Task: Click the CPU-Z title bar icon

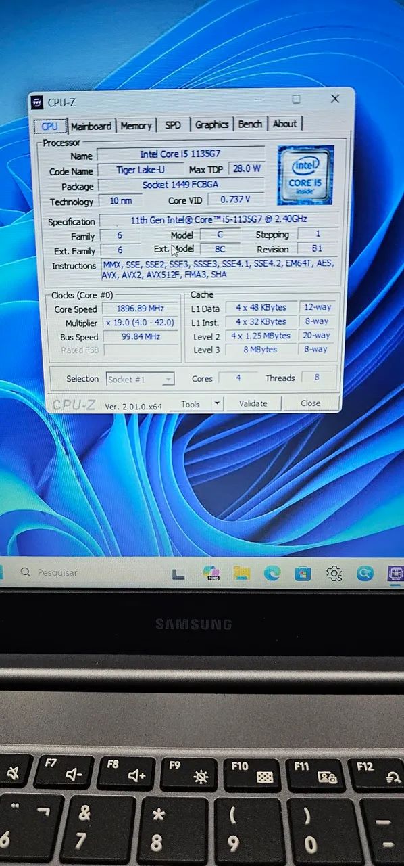Action: click(x=38, y=103)
